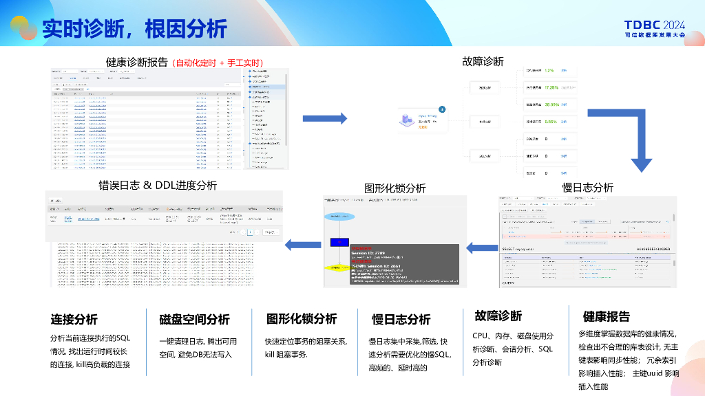Select the active tab in the slow log analysis panel

546,204
